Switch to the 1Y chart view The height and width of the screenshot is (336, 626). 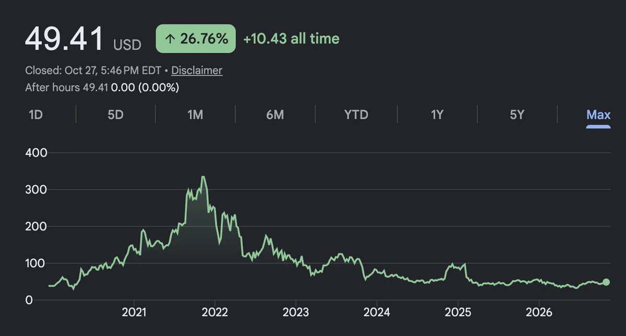pyautogui.click(x=437, y=115)
